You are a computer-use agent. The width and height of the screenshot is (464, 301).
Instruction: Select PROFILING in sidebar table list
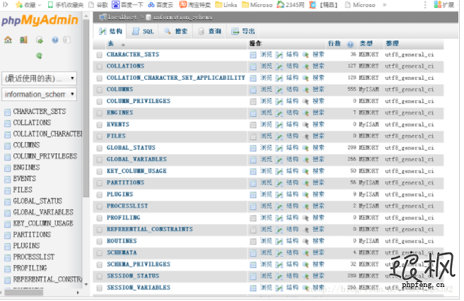click(30, 268)
